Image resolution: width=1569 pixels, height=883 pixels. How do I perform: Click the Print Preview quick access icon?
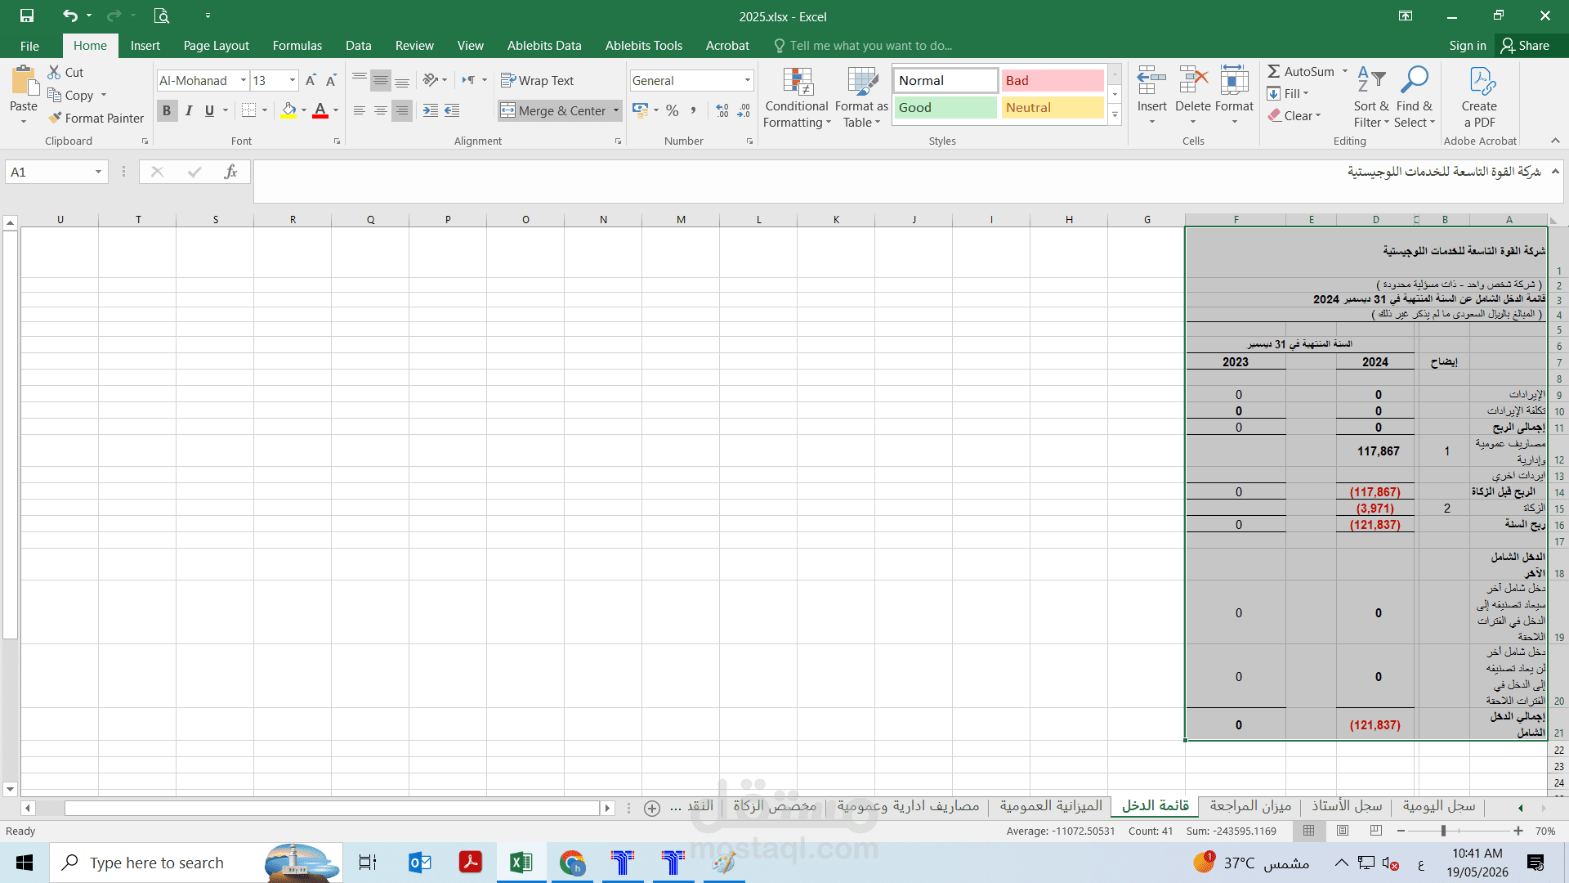click(x=162, y=16)
